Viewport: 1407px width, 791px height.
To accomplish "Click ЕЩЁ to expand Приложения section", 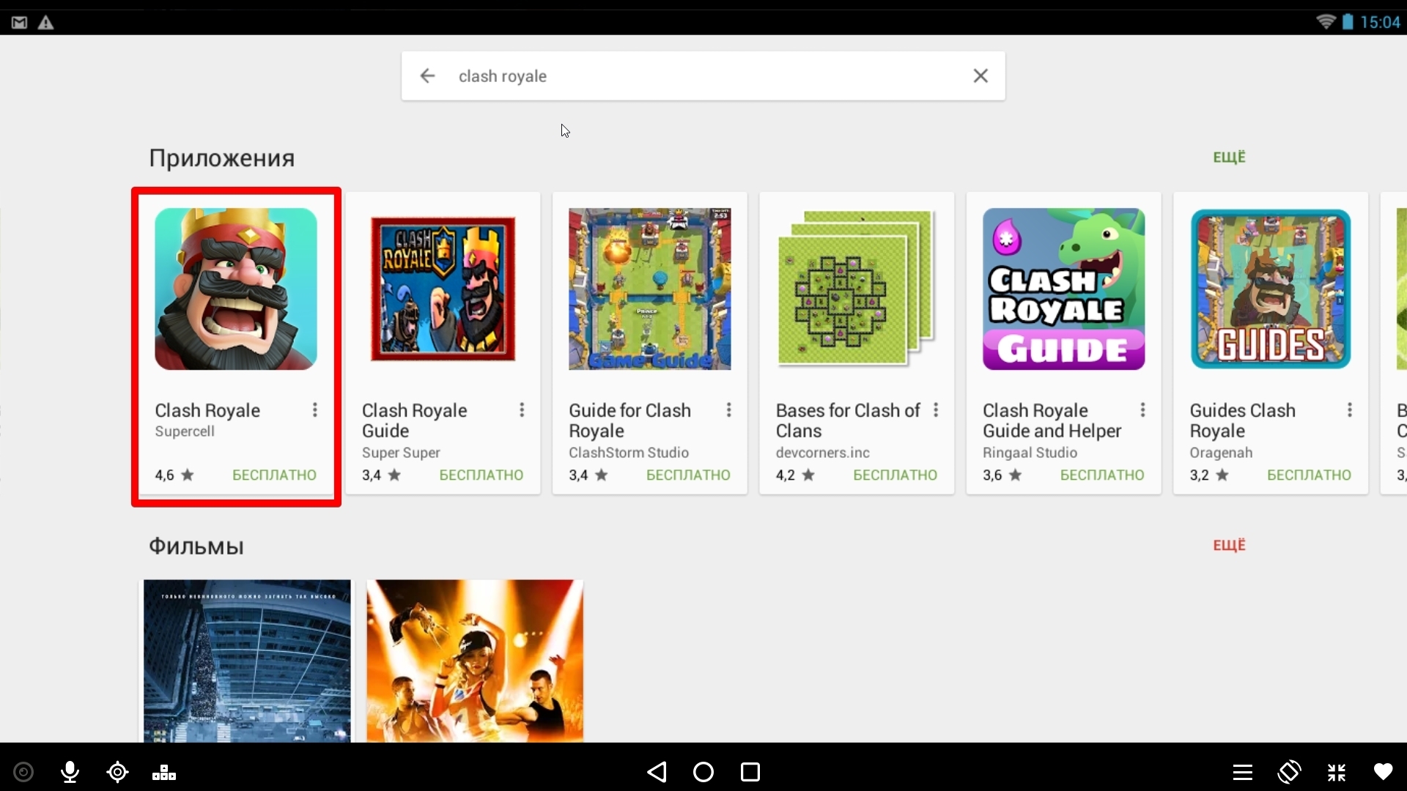I will tap(1228, 157).
